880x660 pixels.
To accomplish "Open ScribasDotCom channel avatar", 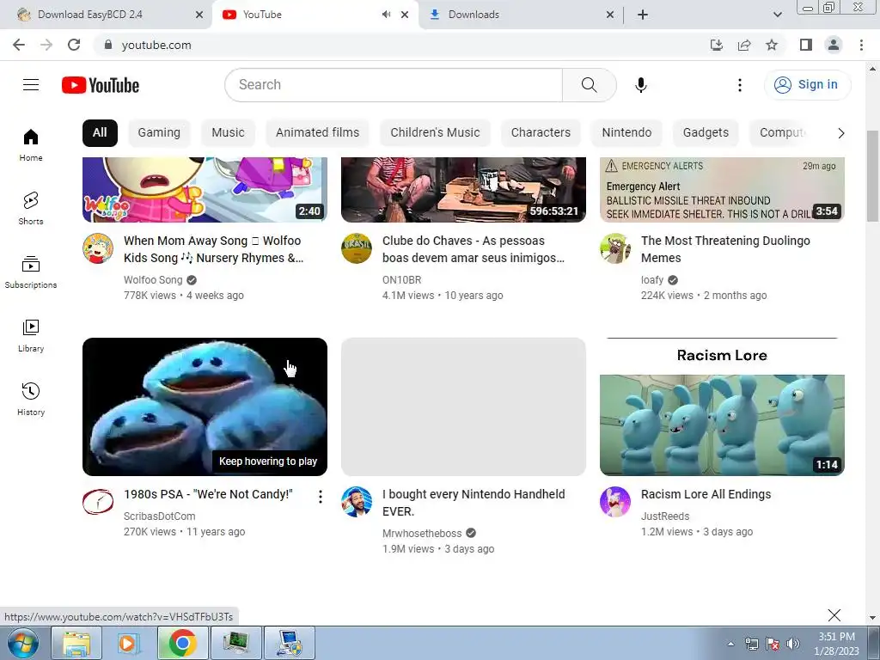I will 98,502.
